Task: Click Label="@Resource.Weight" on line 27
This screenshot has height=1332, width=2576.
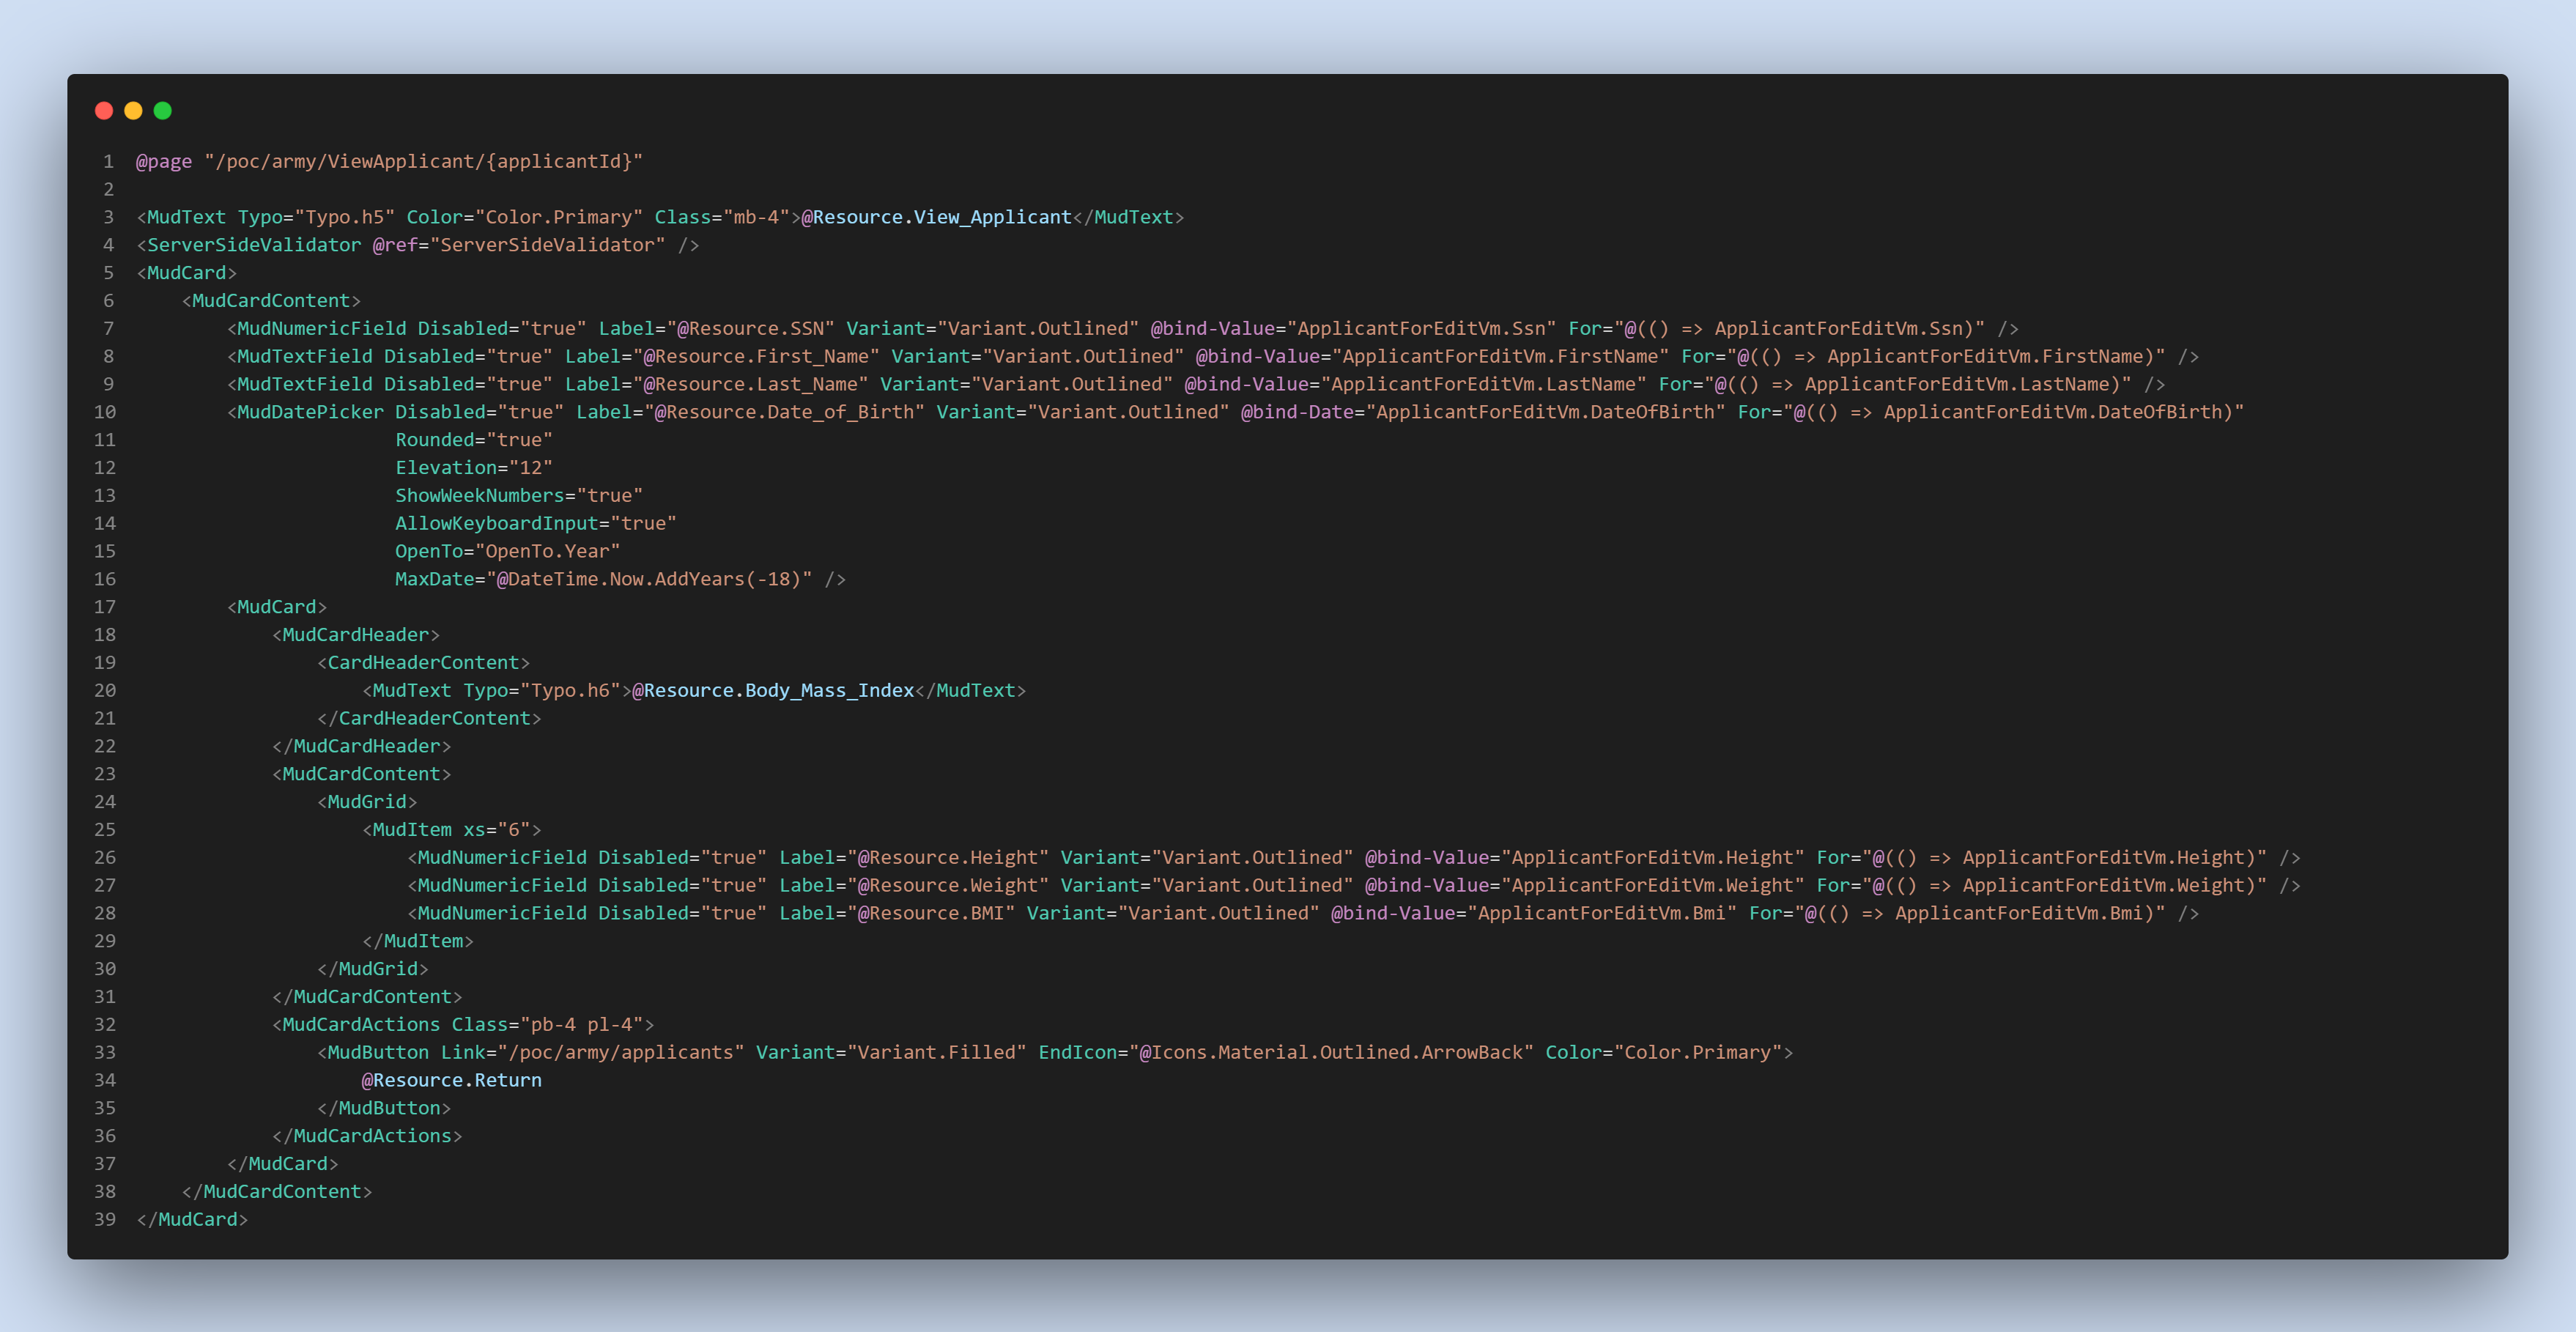Action: 914,886
